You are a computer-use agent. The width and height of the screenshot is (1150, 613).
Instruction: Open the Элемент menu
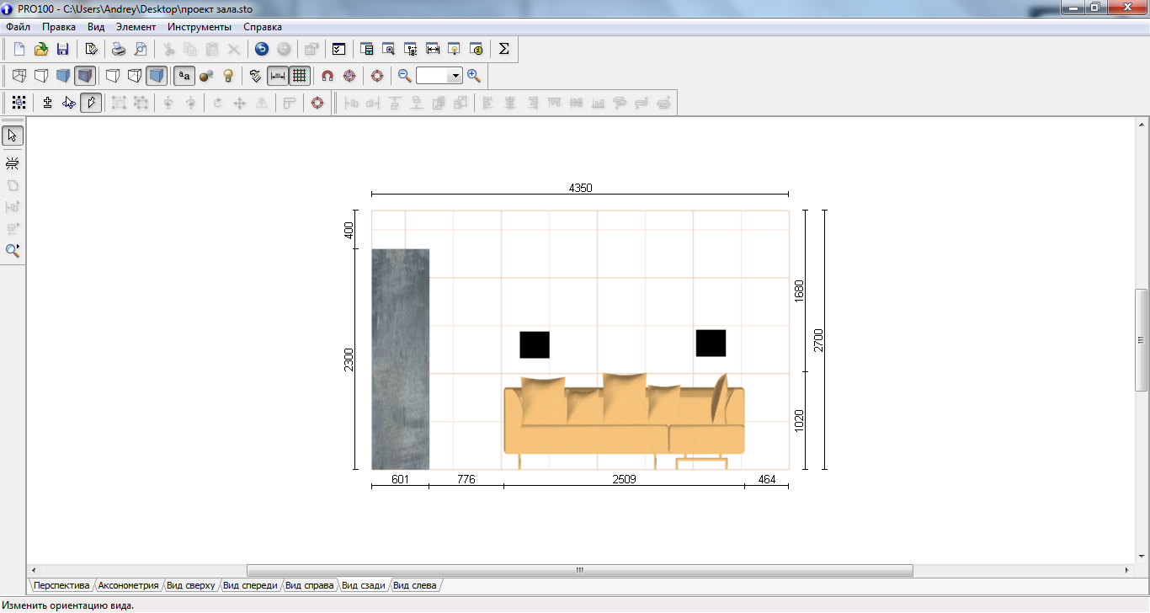click(x=136, y=27)
